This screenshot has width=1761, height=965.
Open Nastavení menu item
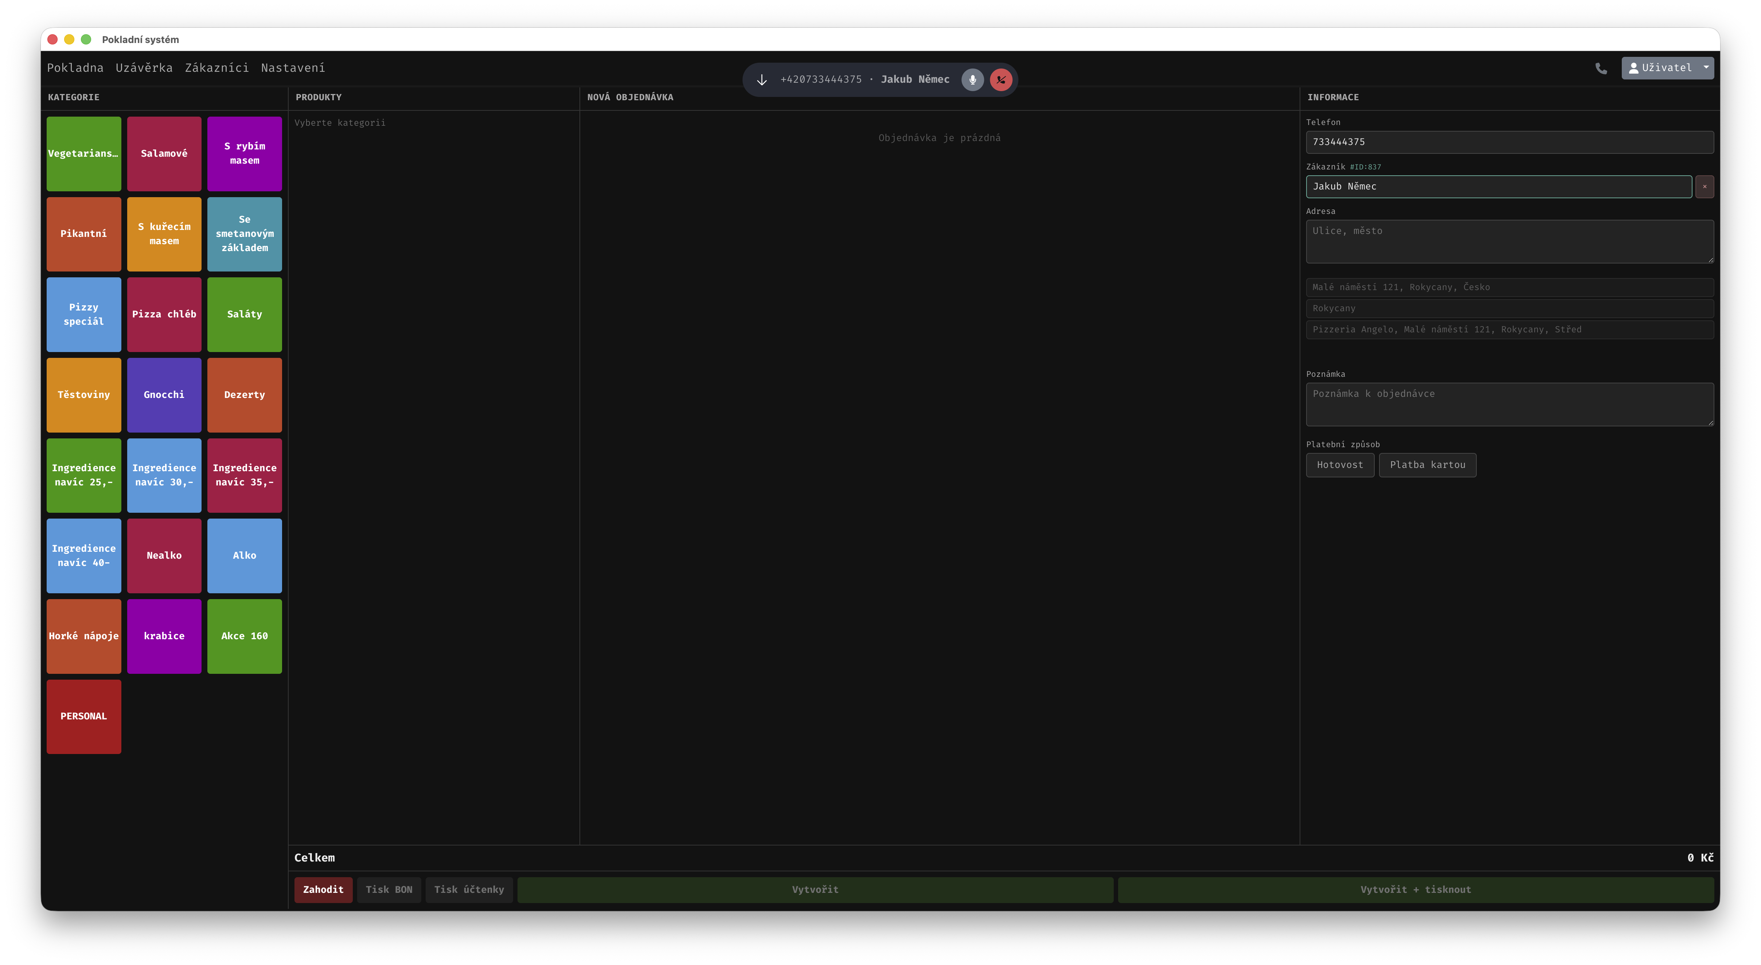[293, 69]
